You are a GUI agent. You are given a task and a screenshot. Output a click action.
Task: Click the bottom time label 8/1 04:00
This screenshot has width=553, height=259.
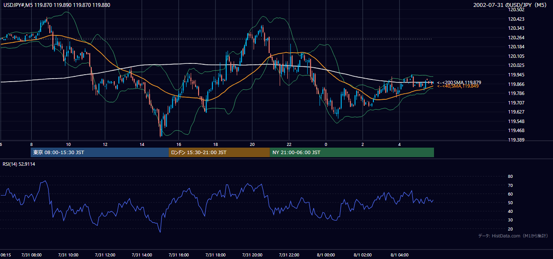[400, 255]
